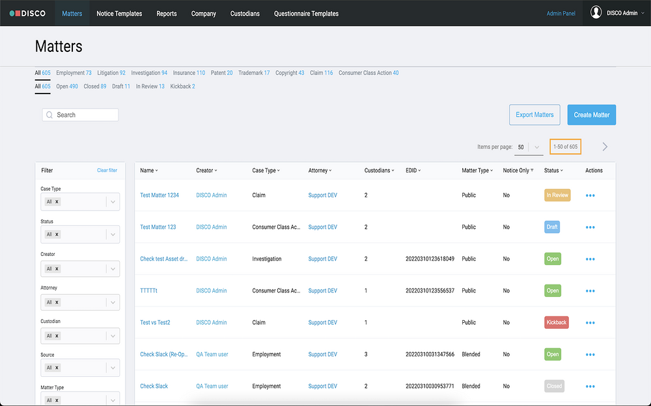
Task: Remove All tag in Status filter
Action: [57, 235]
